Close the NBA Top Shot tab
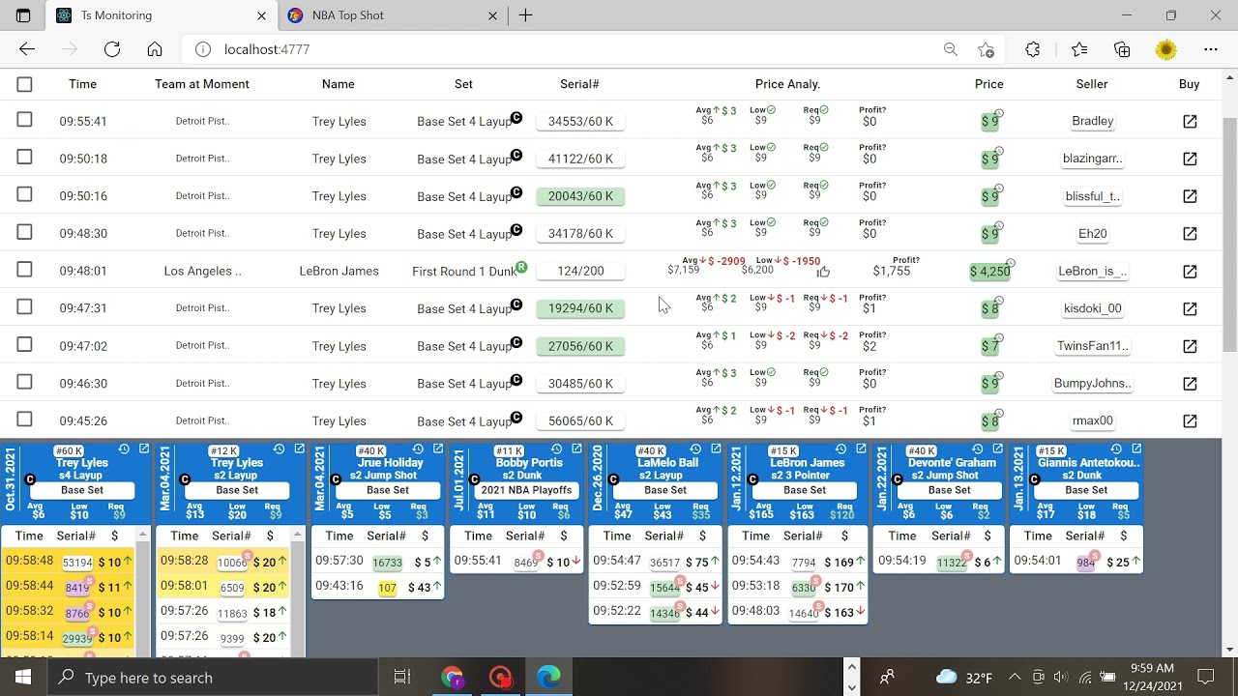Screen dimensions: 1238x696 [492, 15]
